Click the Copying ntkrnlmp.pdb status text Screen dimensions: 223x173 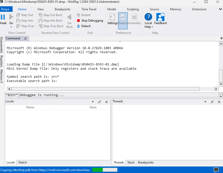tap(45, 170)
